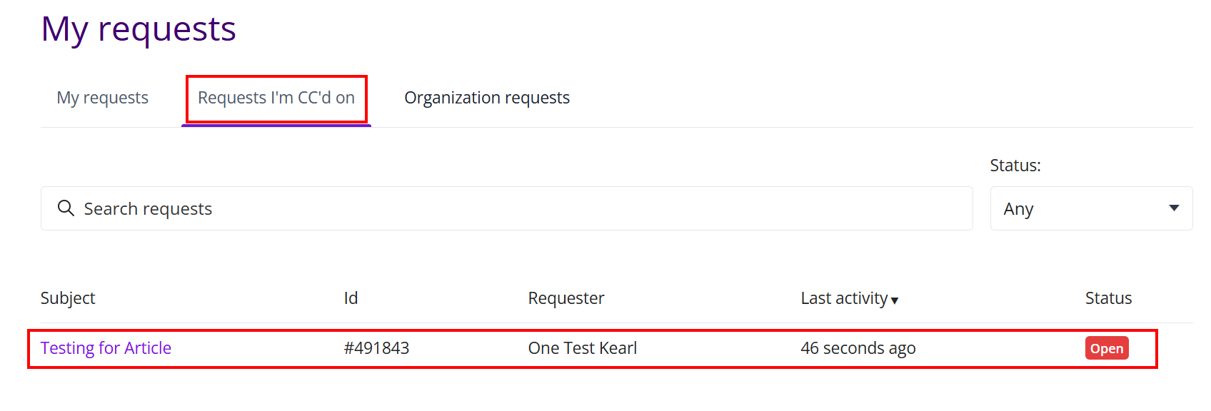The height and width of the screenshot is (411, 1211).
Task: Click the Last activity sort arrow
Action: (x=895, y=300)
